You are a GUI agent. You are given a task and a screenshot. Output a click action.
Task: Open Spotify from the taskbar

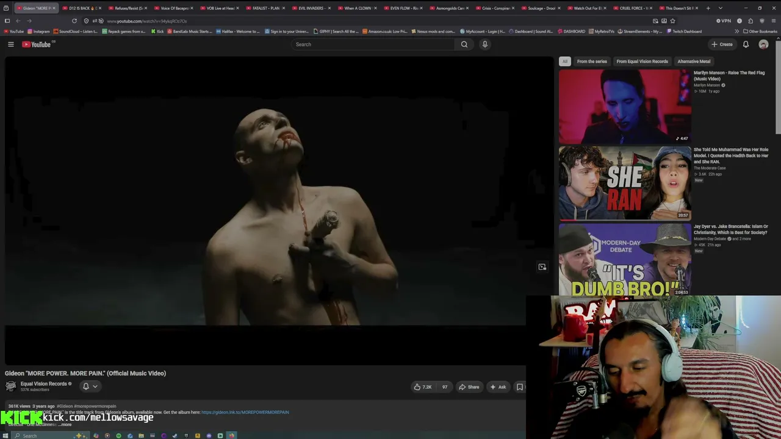click(x=118, y=435)
